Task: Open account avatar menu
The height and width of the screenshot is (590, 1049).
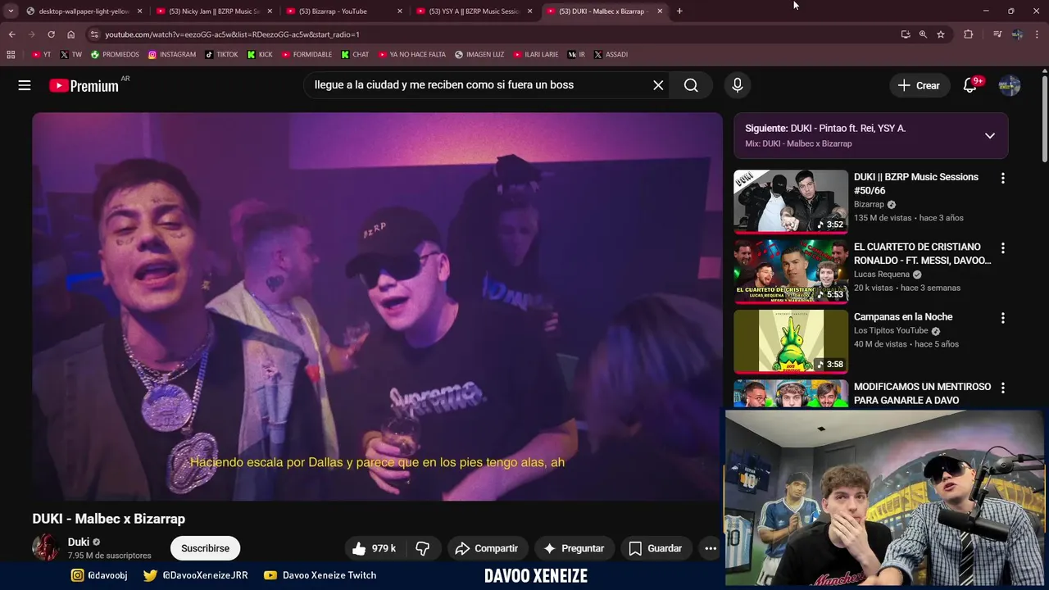Action: click(x=1010, y=85)
